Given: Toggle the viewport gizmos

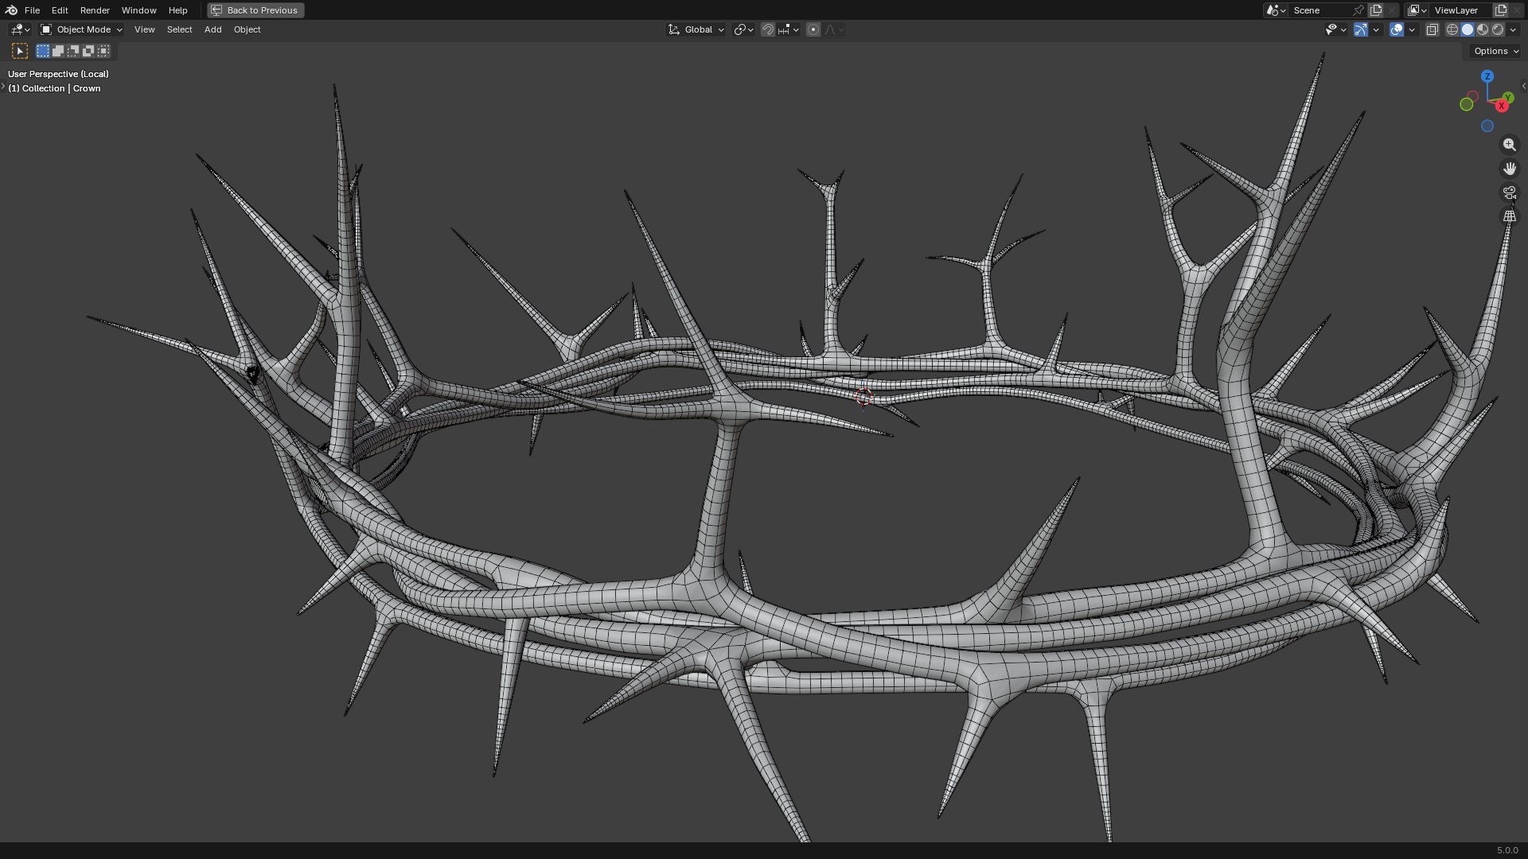Looking at the screenshot, I should 1361,29.
